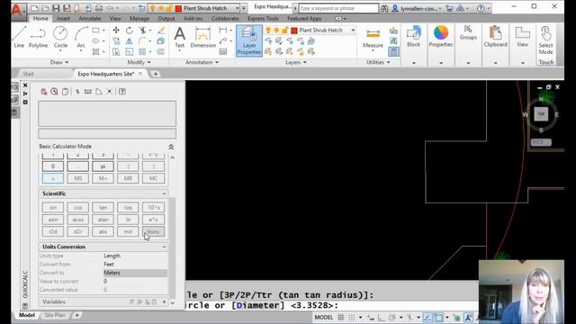This screenshot has height=324, width=576.
Task: Switch to the Express Tools tab
Action: tap(263, 18)
